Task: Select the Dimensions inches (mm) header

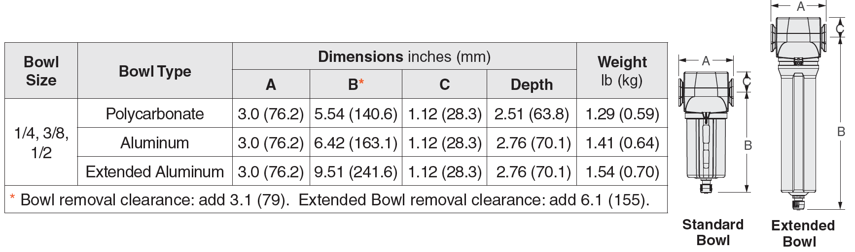Action: pyautogui.click(x=404, y=57)
